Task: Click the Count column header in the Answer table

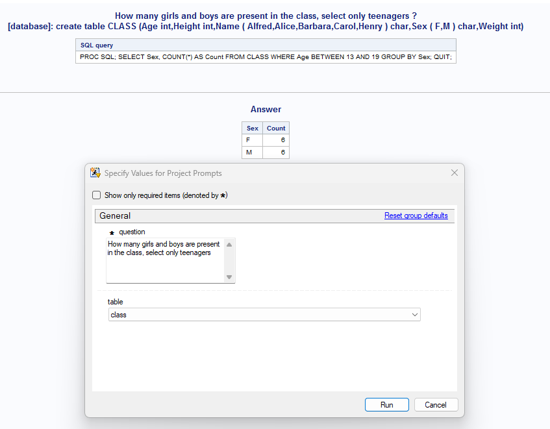Action: 276,128
